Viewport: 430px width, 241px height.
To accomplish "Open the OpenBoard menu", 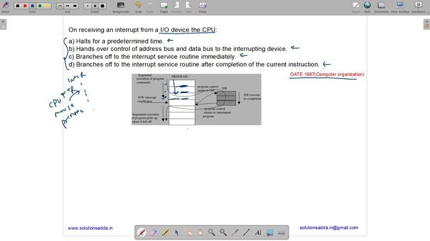I will click(x=419, y=7).
